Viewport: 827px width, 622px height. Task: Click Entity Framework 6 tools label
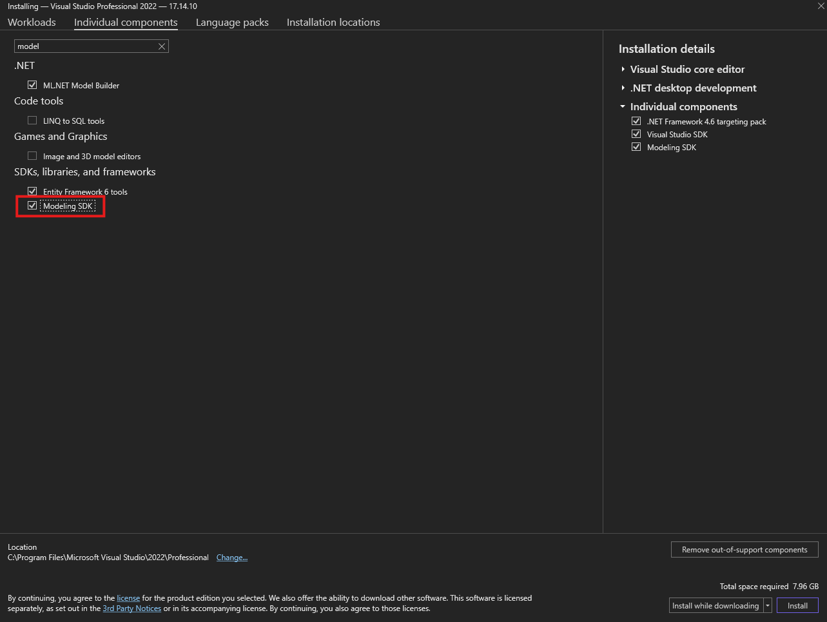coord(85,191)
